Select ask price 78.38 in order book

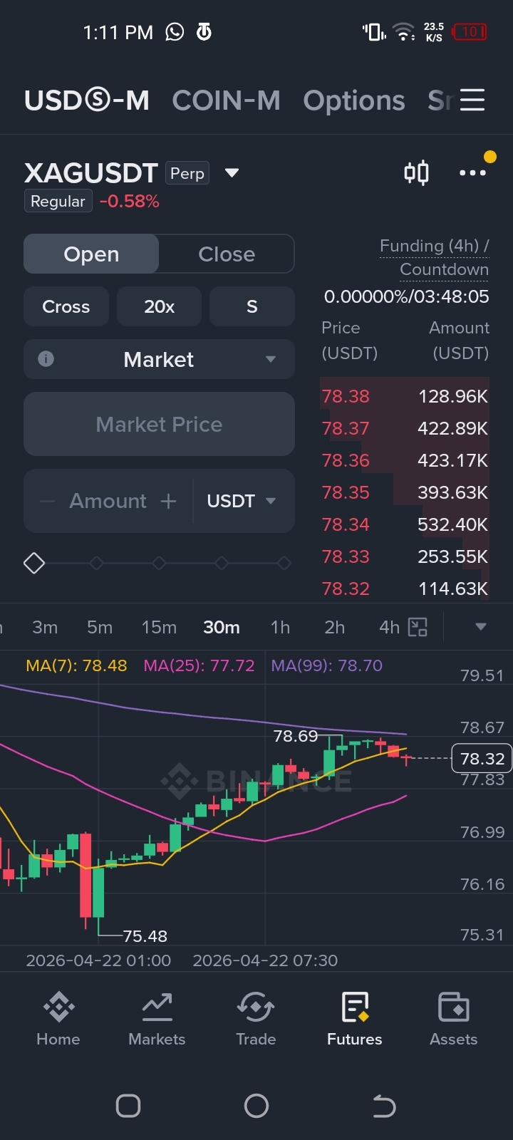346,396
